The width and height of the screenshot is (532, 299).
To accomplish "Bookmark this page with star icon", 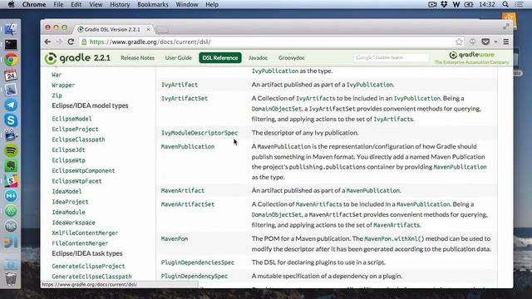I will (x=459, y=42).
